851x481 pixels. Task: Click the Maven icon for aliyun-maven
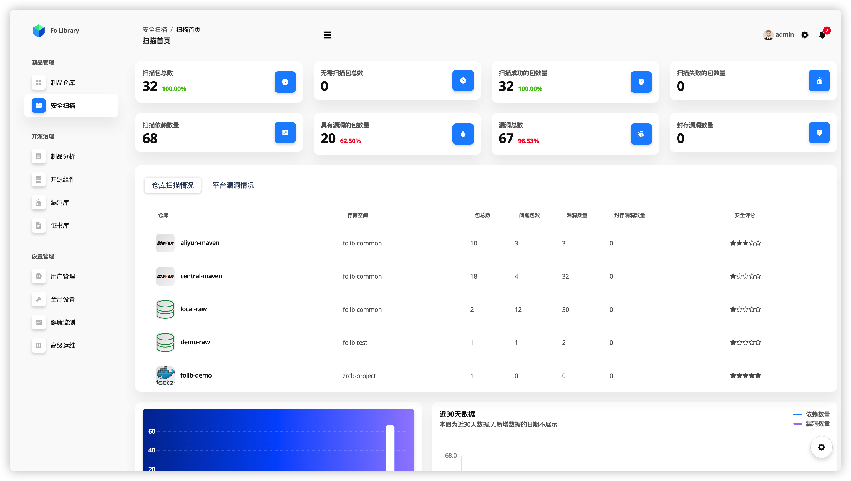click(x=165, y=243)
